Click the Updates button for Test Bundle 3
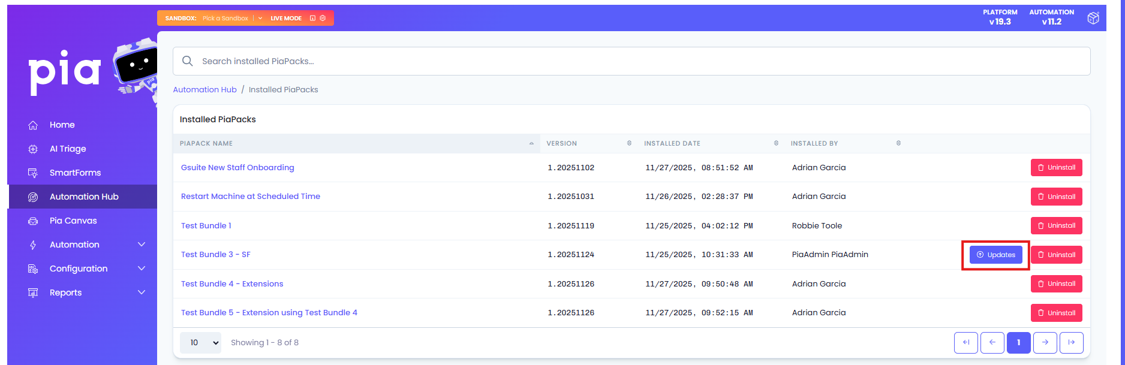The height and width of the screenshot is (365, 1125). point(996,255)
